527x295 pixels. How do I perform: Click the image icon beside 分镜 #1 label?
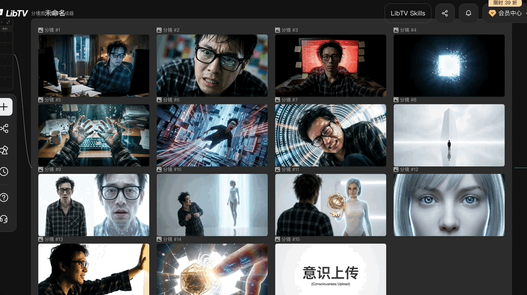[x=40, y=30]
